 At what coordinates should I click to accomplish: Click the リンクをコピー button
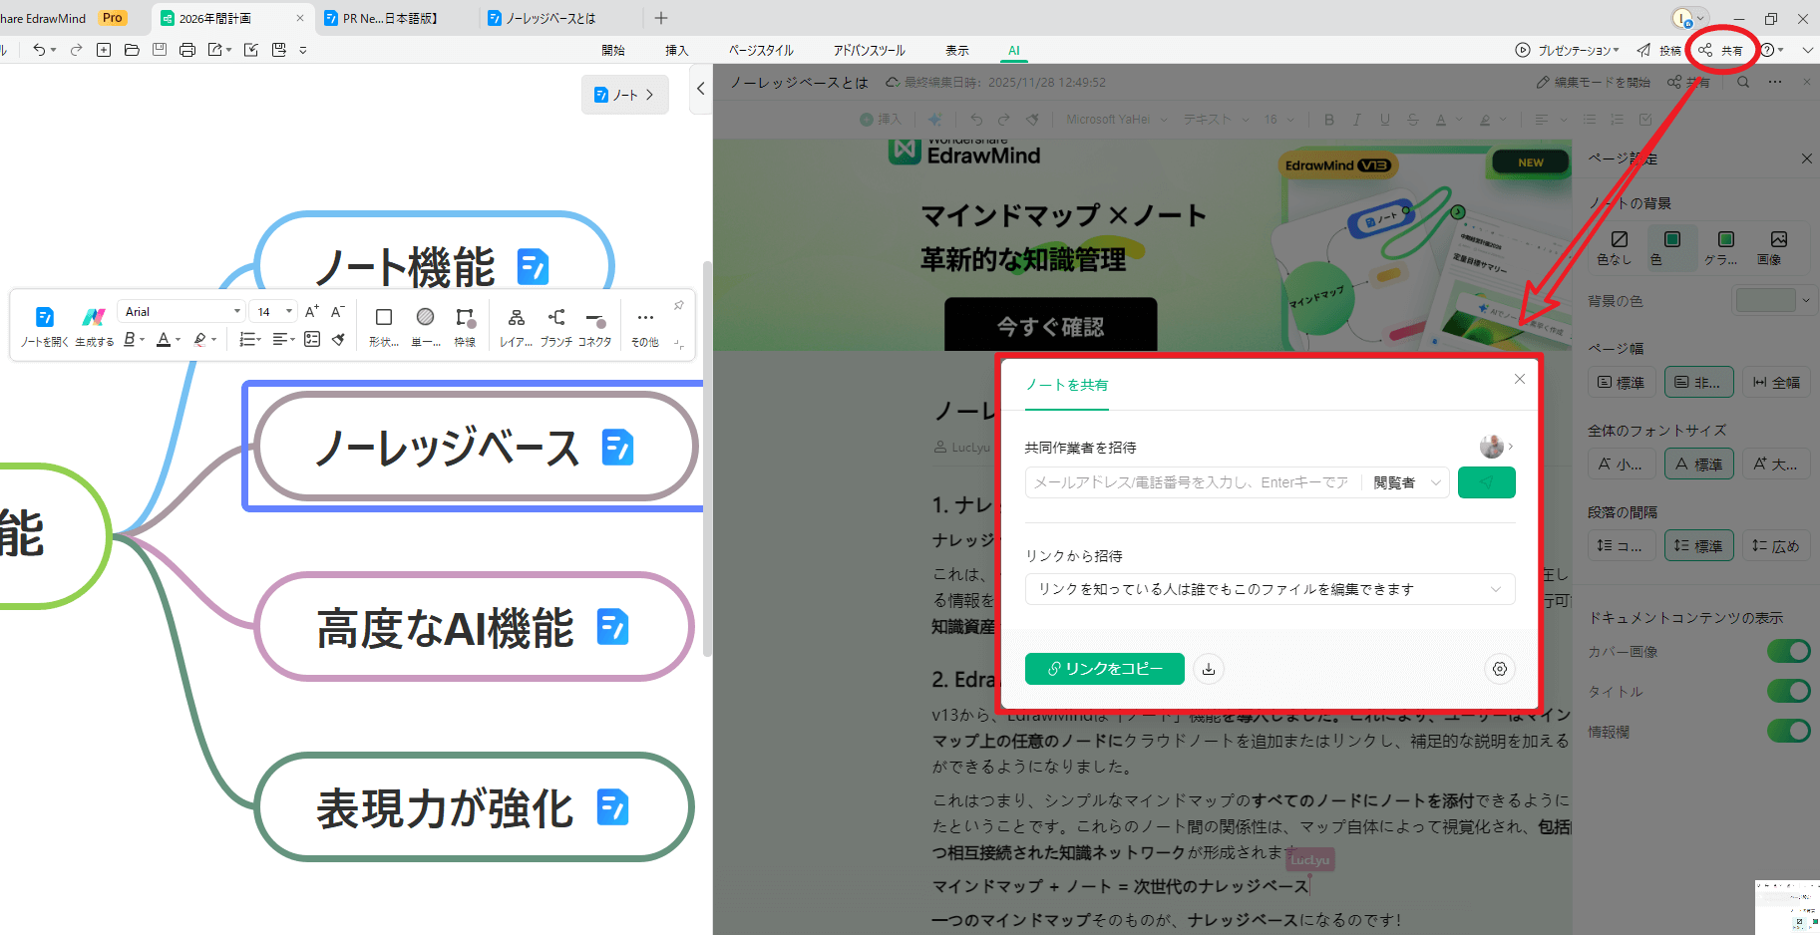coord(1104,669)
